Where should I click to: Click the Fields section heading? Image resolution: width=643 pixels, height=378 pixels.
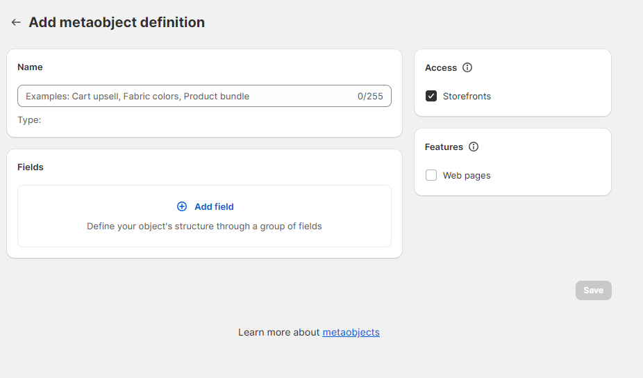click(31, 167)
